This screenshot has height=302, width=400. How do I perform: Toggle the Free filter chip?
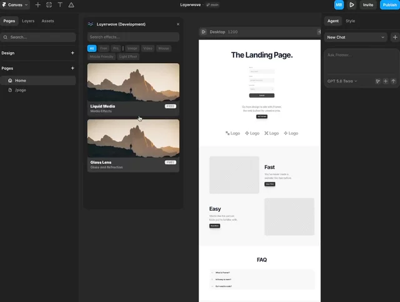104,48
